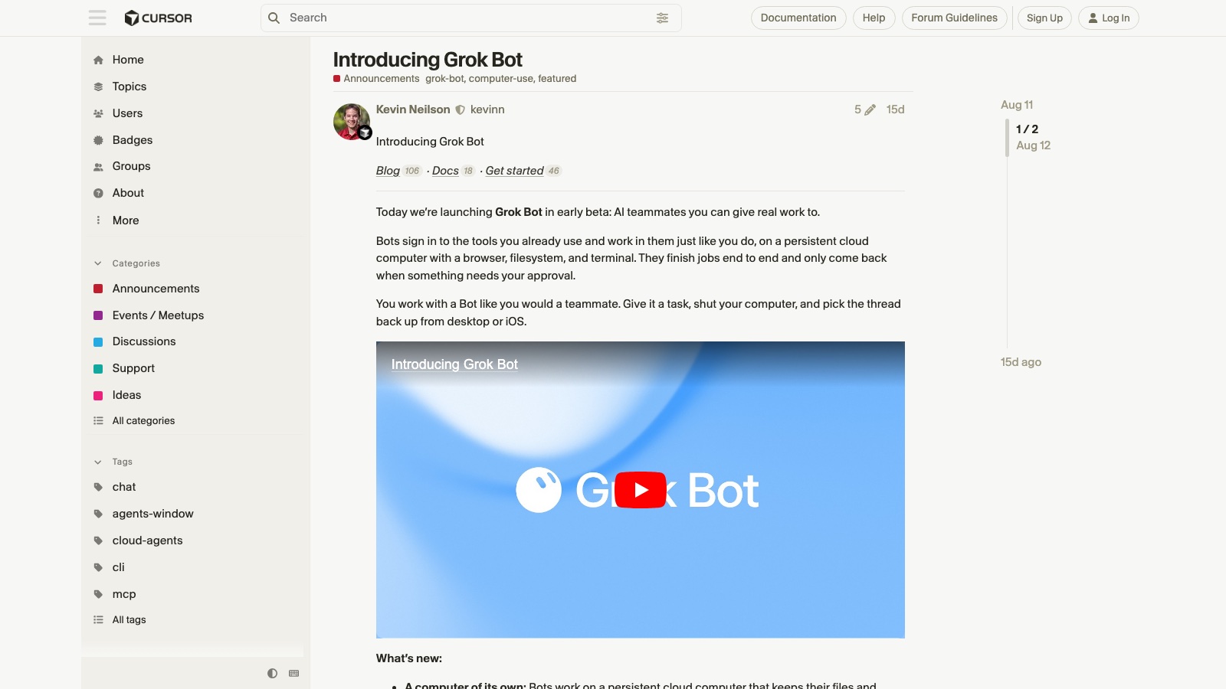Click the All tags list icon
Viewport: 1226px width, 689px height.
click(98, 619)
